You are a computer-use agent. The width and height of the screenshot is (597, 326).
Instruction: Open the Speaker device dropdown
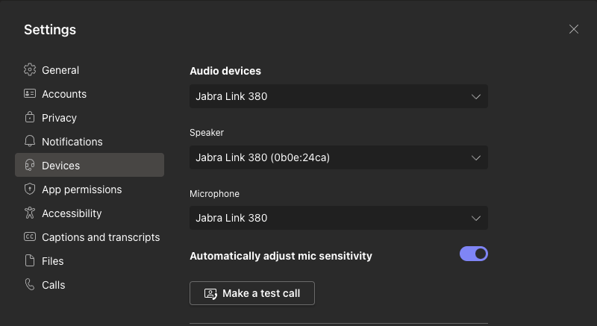pyautogui.click(x=339, y=157)
